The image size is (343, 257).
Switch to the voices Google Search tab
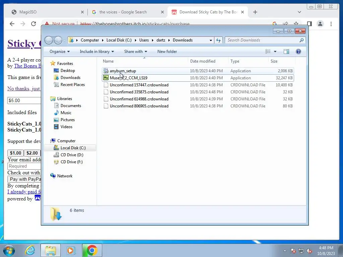tap(127, 12)
